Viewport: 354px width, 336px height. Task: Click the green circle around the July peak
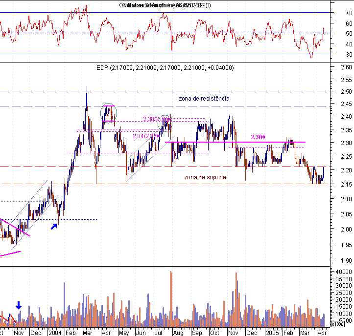165,123
